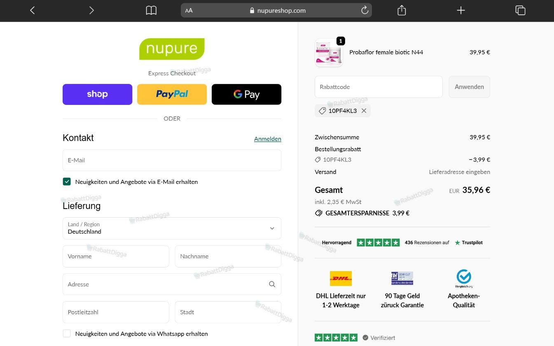Click the total price 35,96 €
The height and width of the screenshot is (346, 554).
tap(476, 190)
